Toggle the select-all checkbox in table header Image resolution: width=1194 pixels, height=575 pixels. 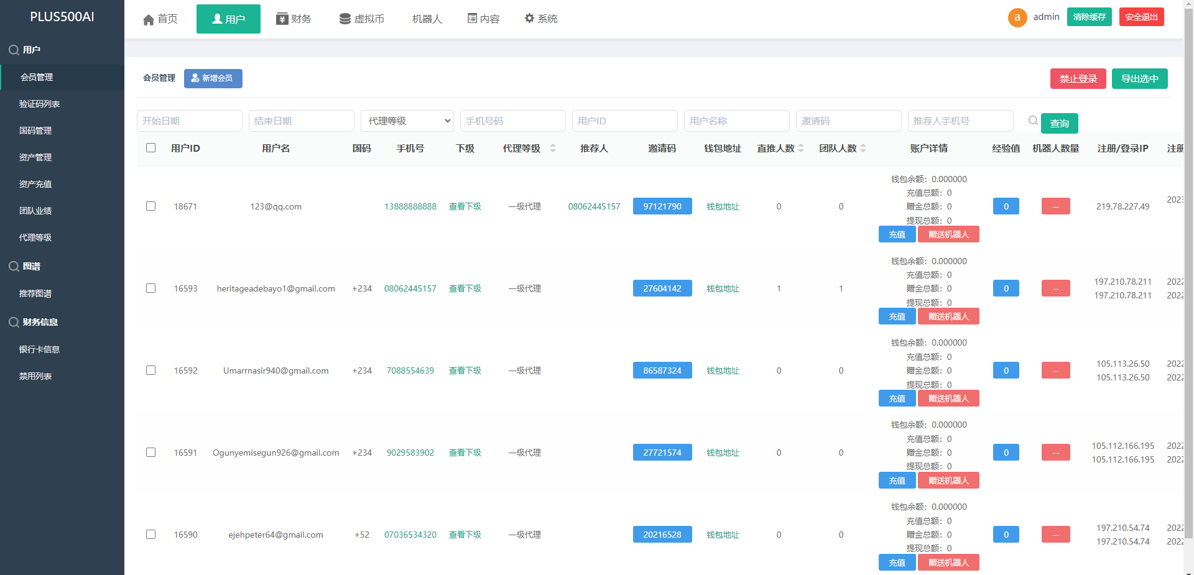(150, 148)
